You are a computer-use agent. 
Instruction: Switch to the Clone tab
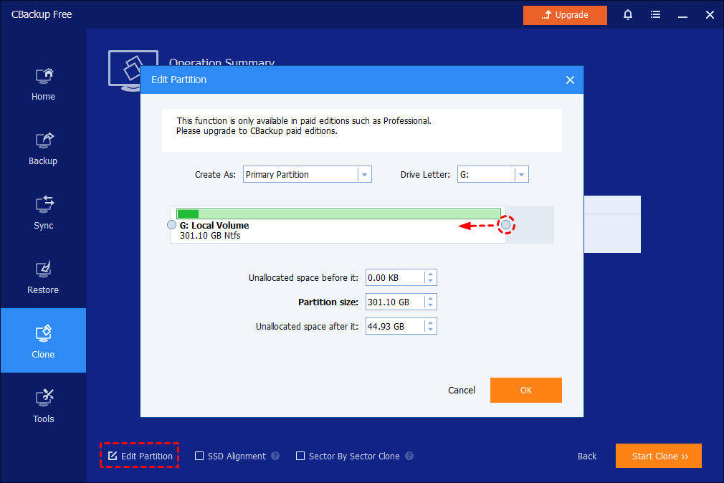point(43,340)
